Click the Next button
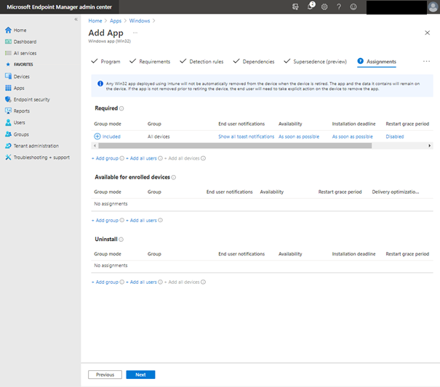Image resolution: width=440 pixels, height=387 pixels. pyautogui.click(x=140, y=375)
